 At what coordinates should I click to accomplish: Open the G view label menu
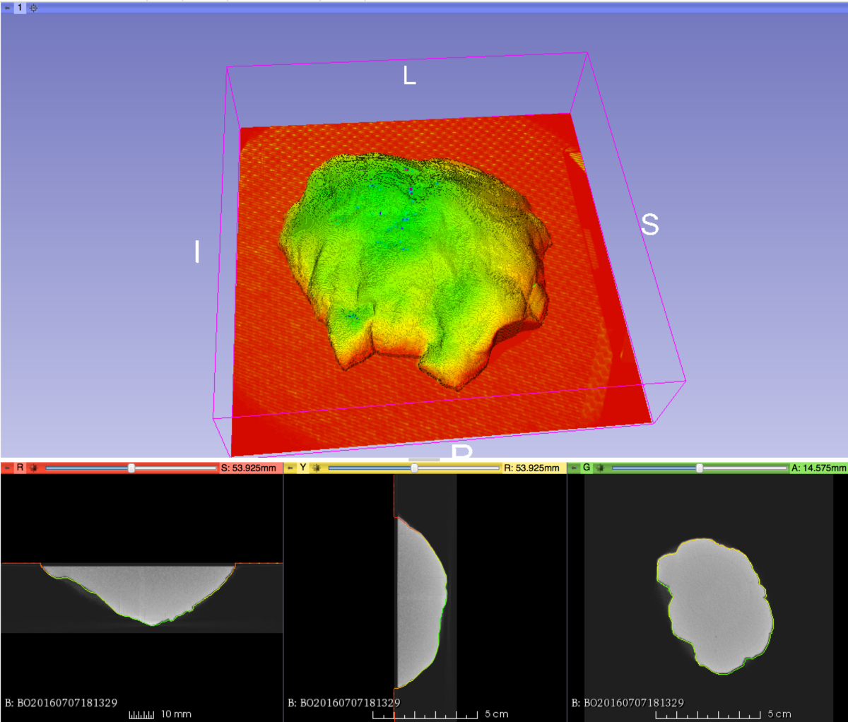point(587,468)
